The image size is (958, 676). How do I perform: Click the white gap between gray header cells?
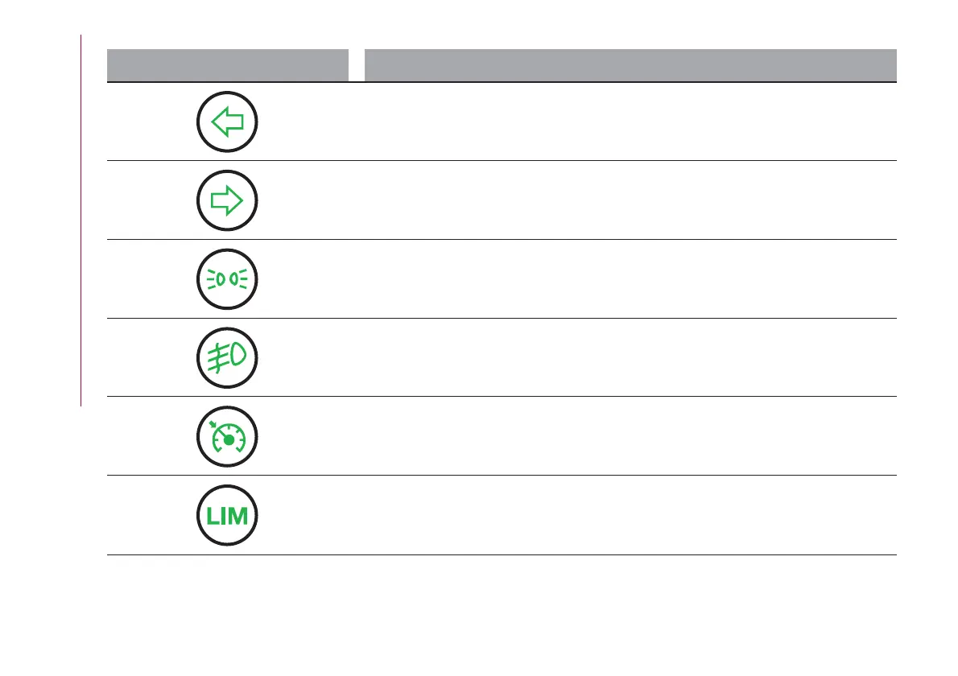click(x=357, y=64)
